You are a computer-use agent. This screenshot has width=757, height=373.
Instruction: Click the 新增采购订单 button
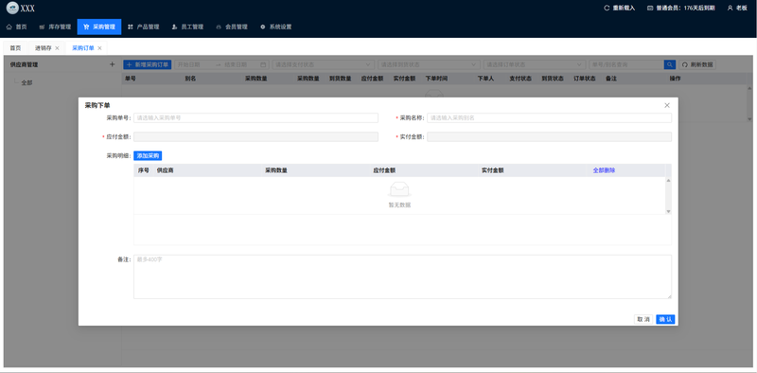[x=148, y=64]
